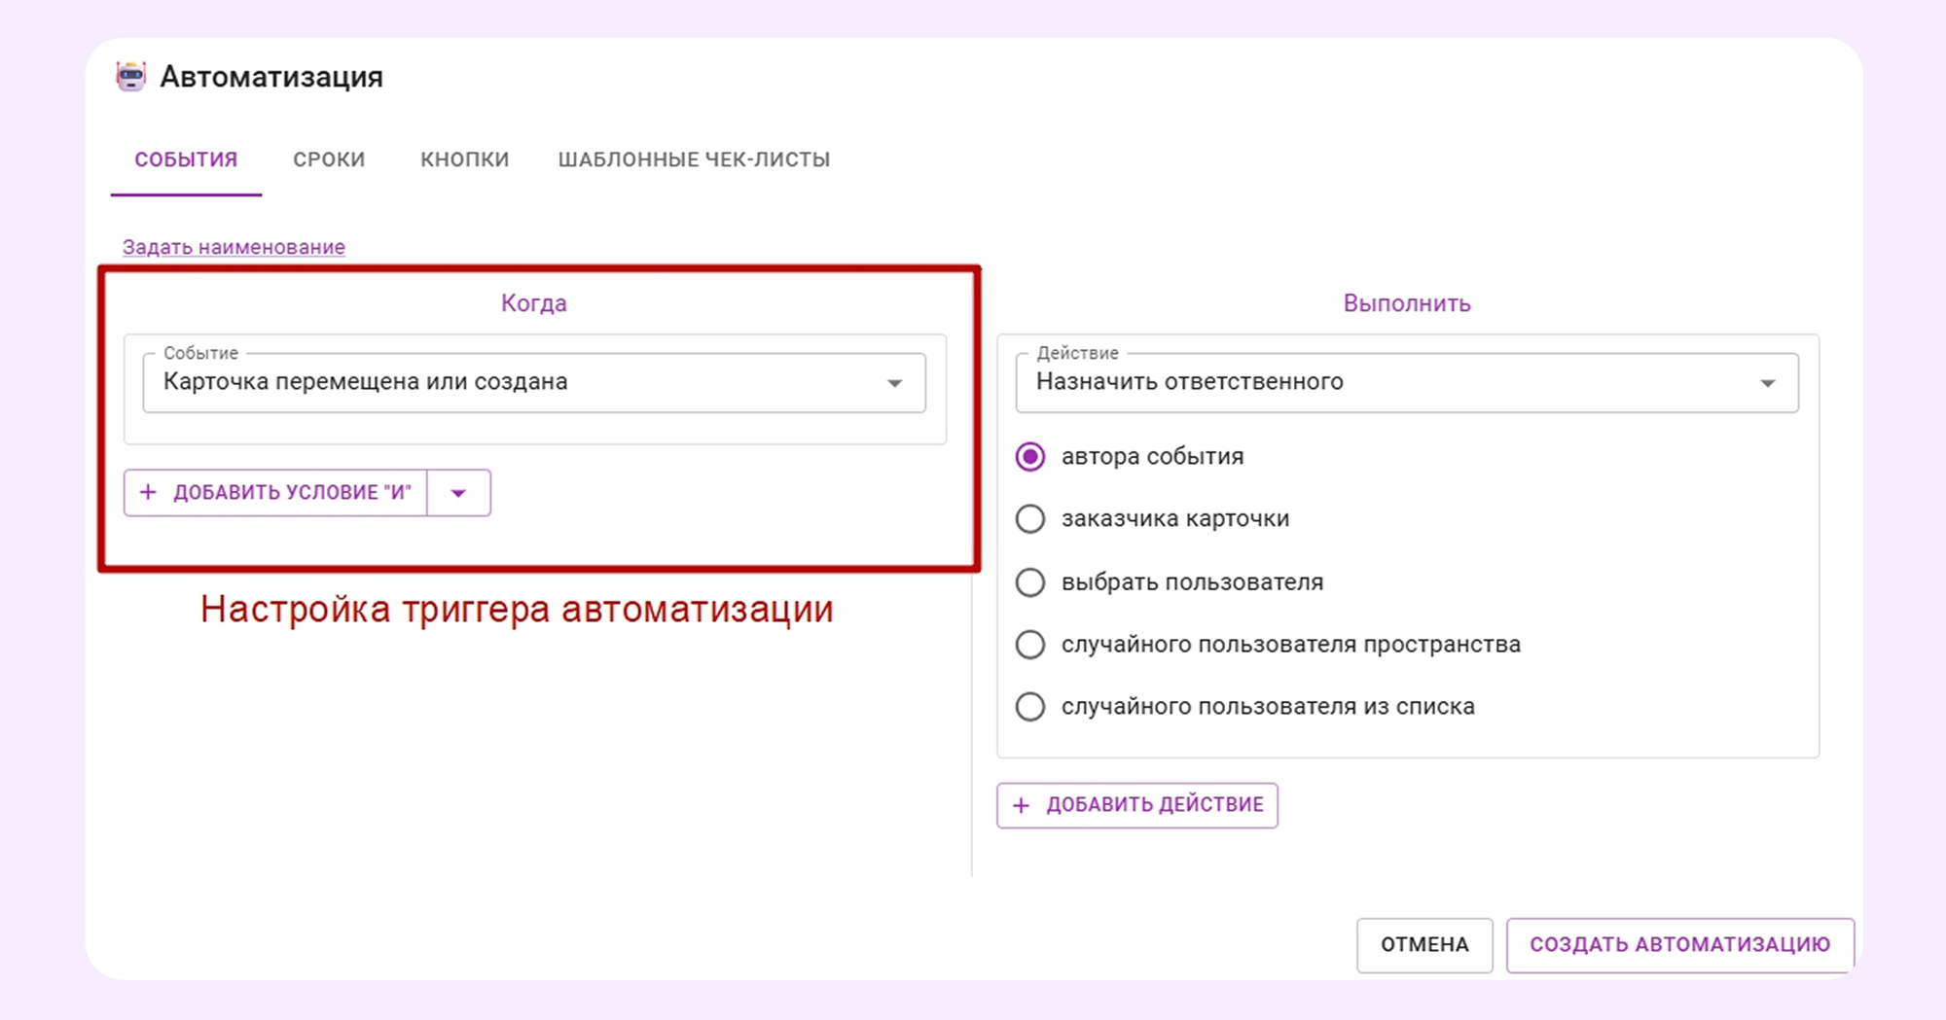Screen dimensions: 1946x1020
Task: Open the Действие dropdown
Action: click(x=1770, y=382)
